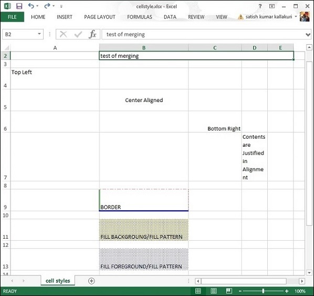Expand the formula bar with the chevron
This screenshot has width=314, height=296.
click(308, 35)
